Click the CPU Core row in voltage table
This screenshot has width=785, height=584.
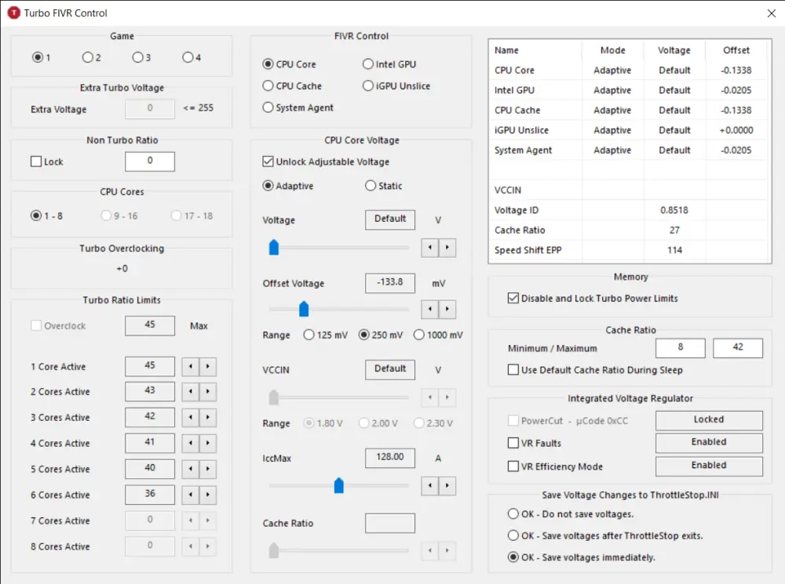pos(630,71)
